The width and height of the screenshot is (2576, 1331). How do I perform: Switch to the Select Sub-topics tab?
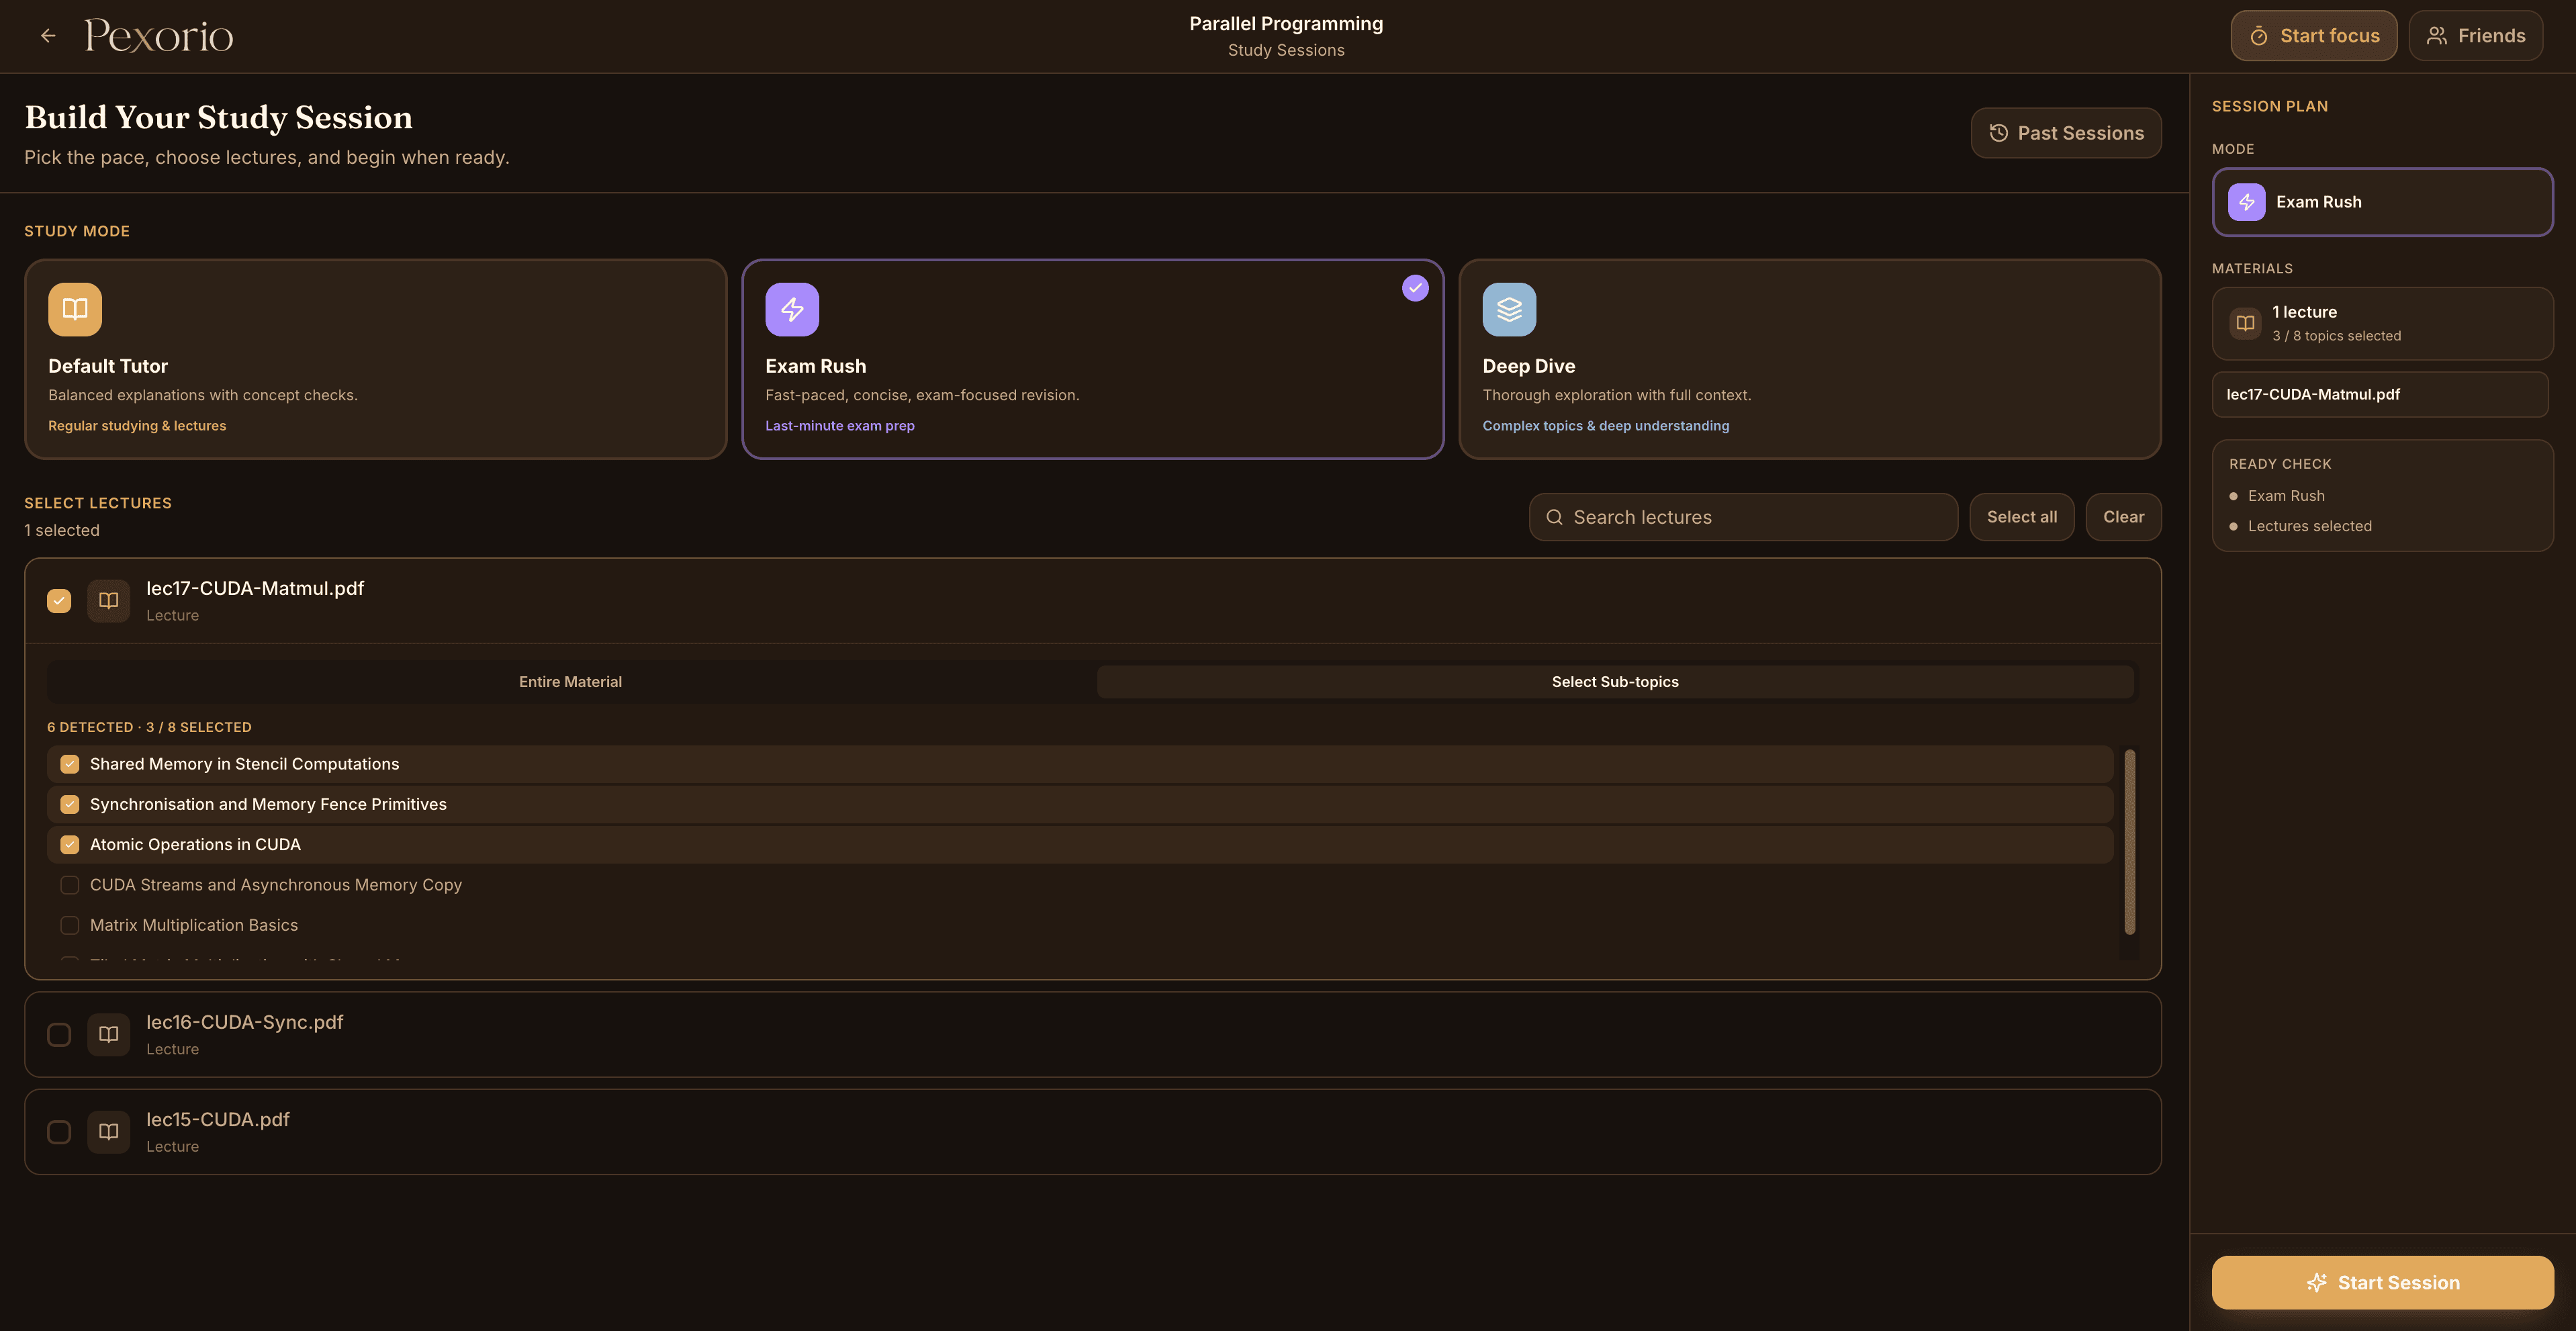[x=1615, y=682]
